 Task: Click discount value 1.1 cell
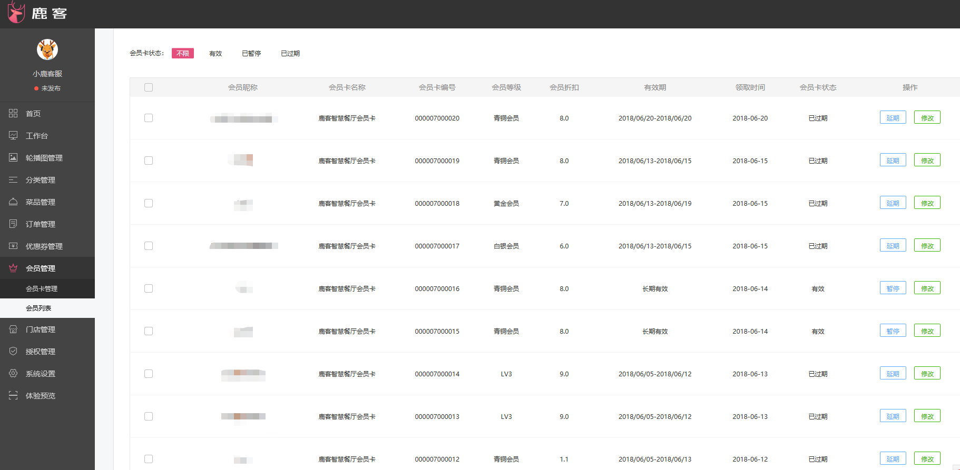tap(564, 459)
